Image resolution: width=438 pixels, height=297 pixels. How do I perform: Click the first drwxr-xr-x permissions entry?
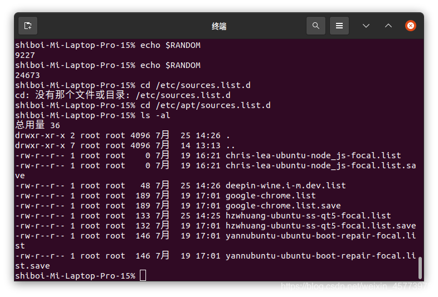coord(40,135)
